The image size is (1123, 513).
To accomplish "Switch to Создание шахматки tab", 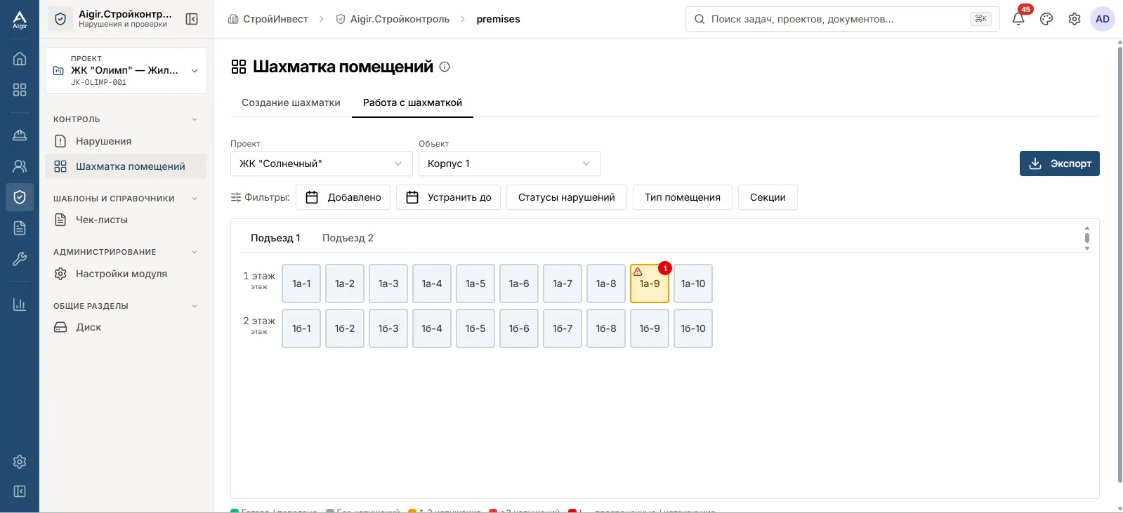I will 291,102.
